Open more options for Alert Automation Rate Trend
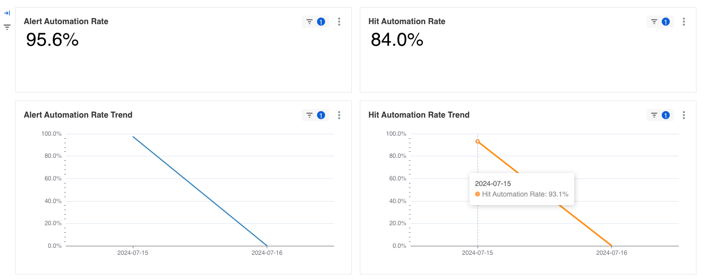The width and height of the screenshot is (704, 280). [x=339, y=115]
